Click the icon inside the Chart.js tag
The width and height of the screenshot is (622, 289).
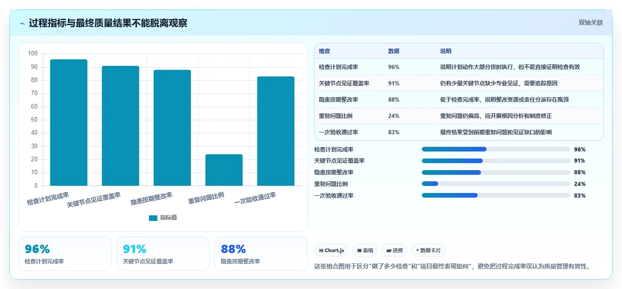pos(321,251)
